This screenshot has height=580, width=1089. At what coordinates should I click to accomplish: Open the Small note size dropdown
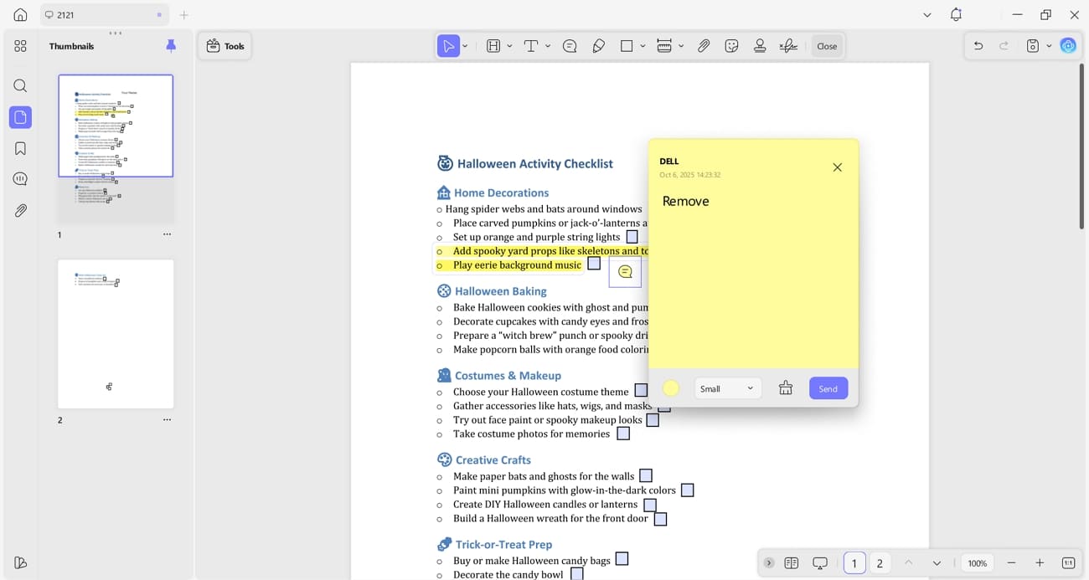coord(727,388)
